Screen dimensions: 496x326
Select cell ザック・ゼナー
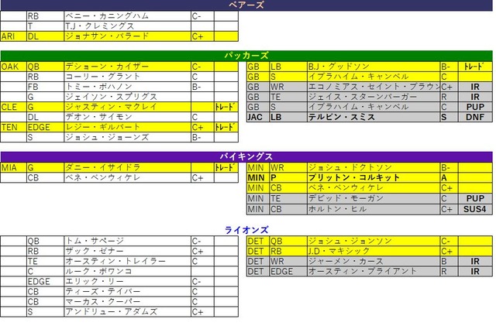127,251
